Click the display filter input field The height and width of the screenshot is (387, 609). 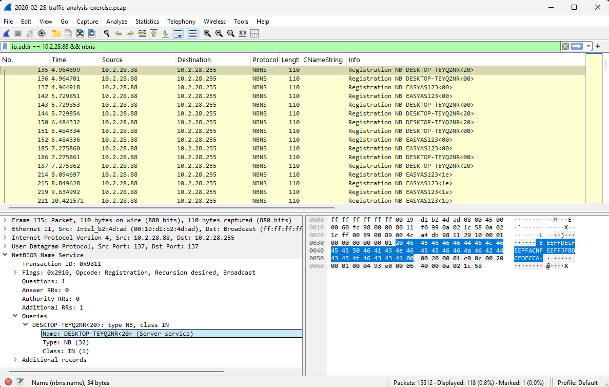click(x=282, y=46)
